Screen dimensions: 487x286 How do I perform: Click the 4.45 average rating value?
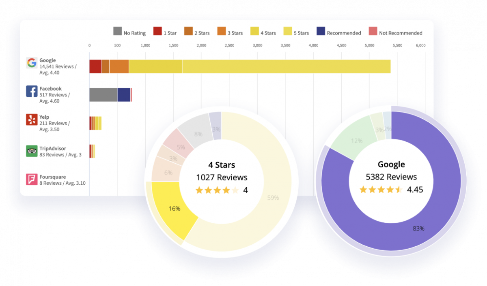click(415, 189)
